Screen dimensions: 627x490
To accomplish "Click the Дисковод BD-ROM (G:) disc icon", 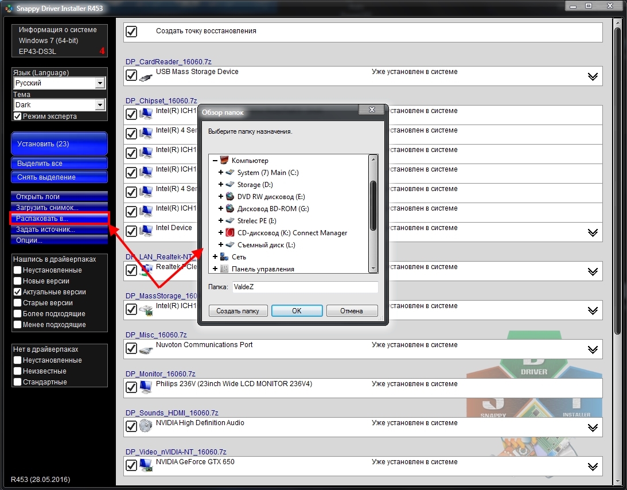I will coord(230,208).
